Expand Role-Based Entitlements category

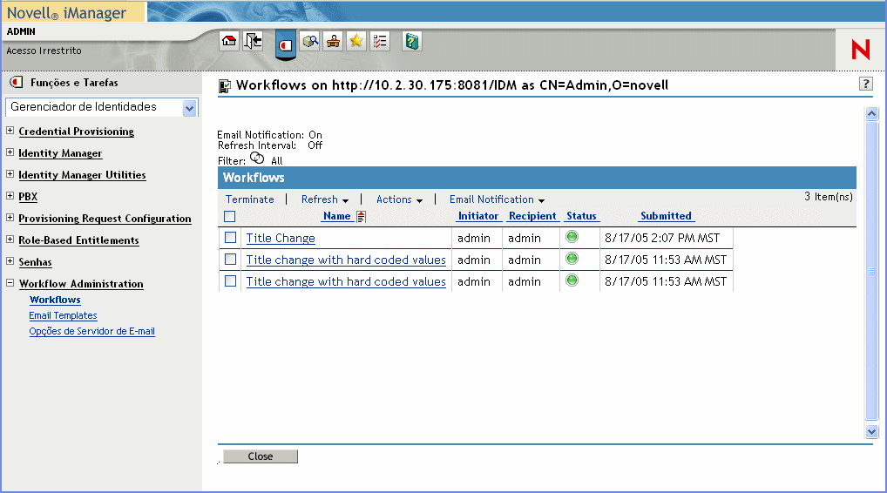(x=10, y=240)
